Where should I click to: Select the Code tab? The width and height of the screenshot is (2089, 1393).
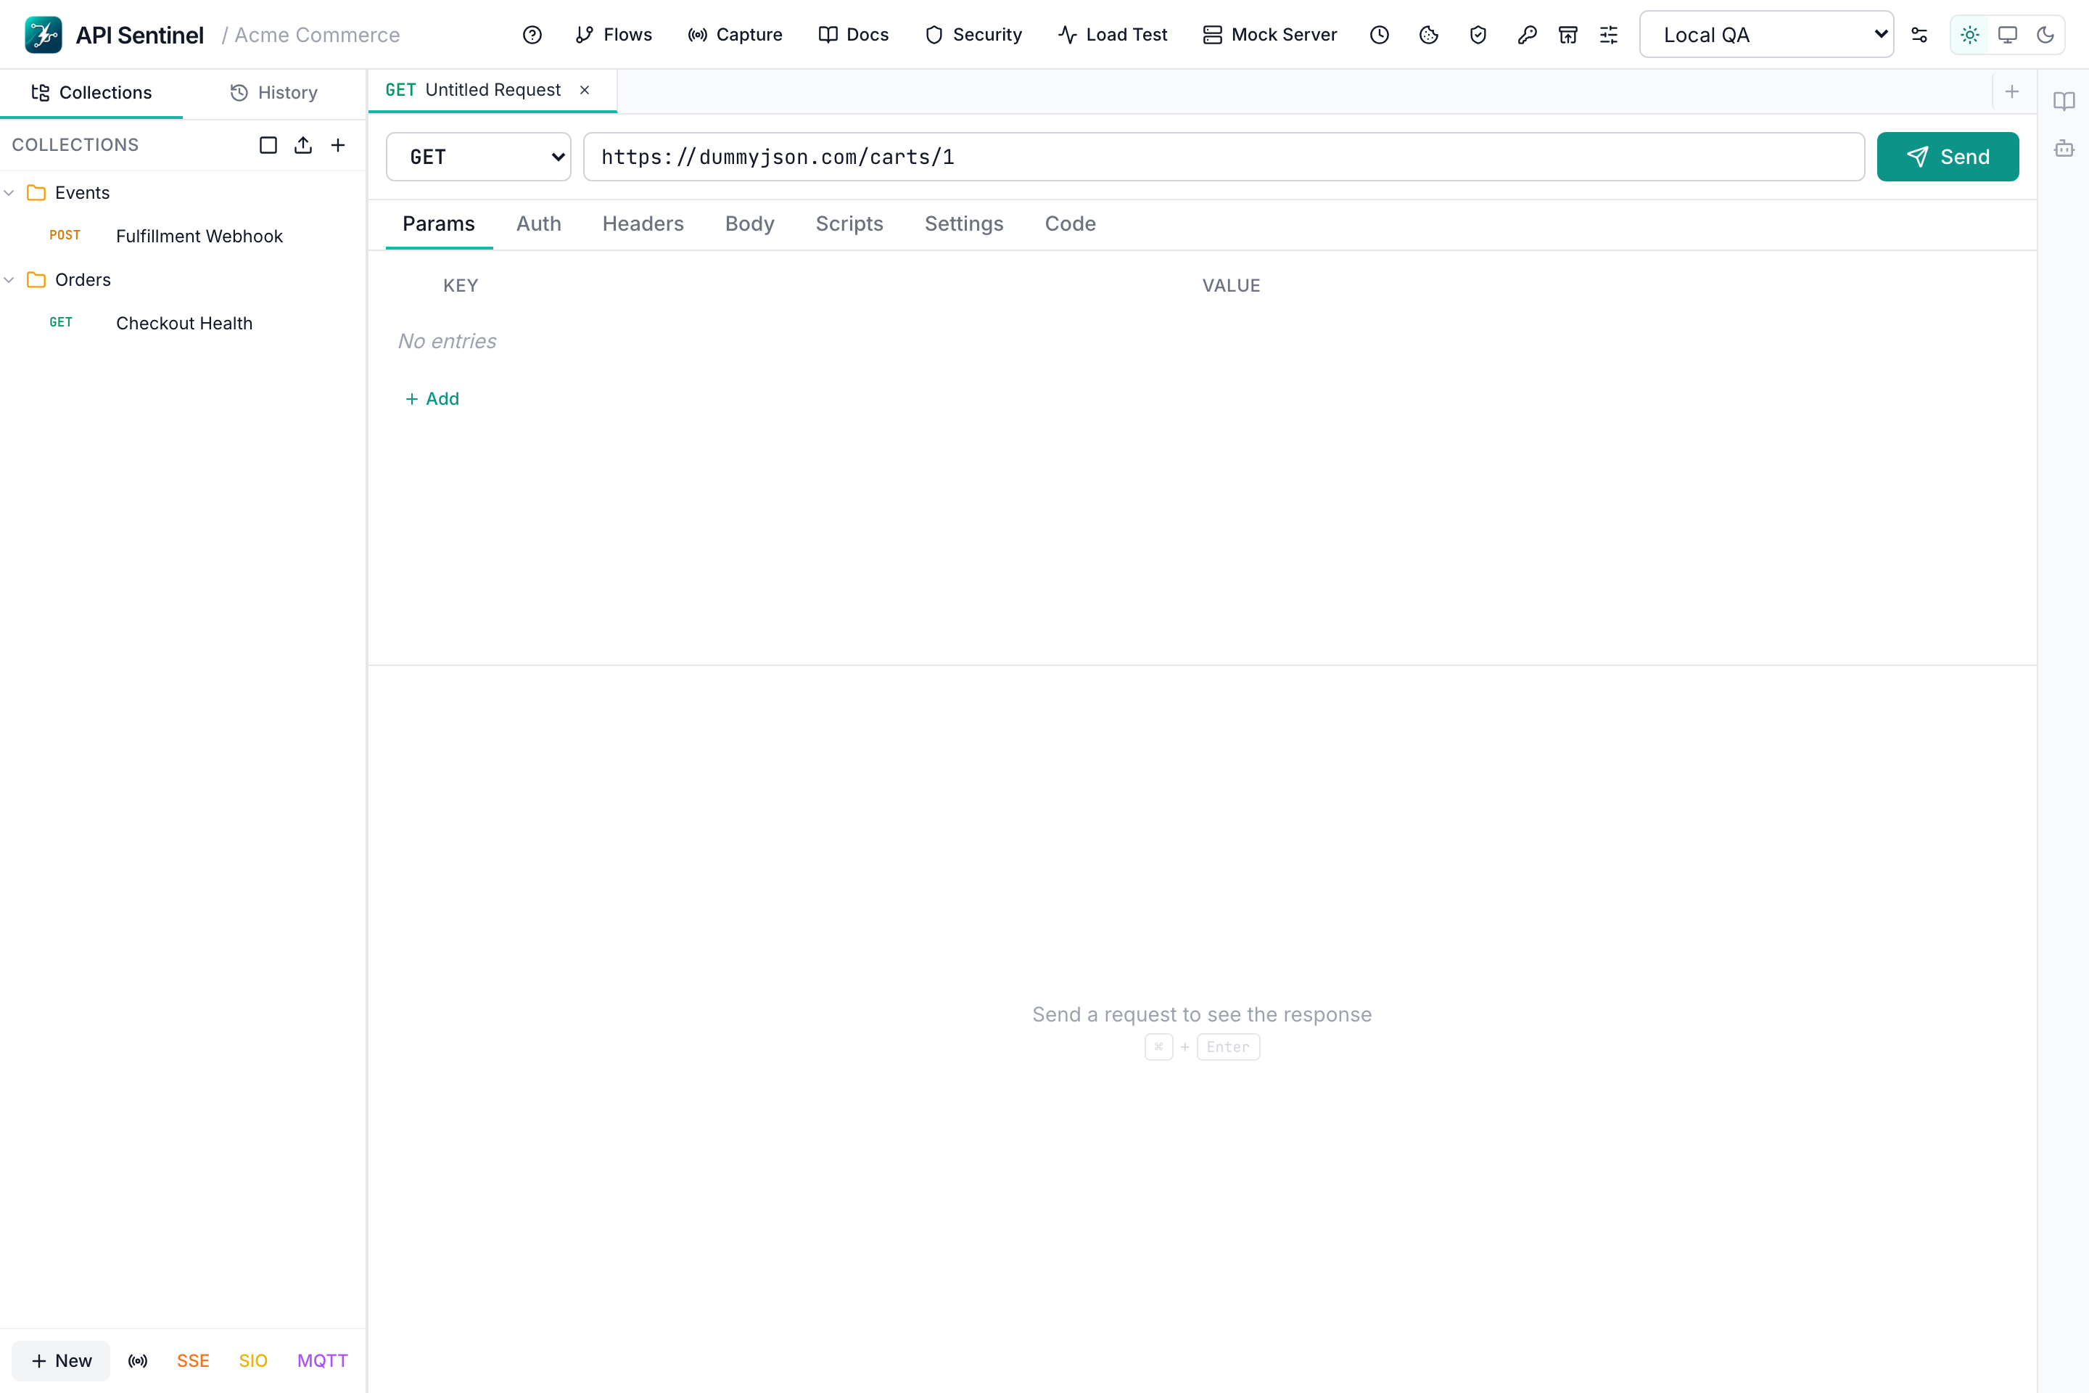click(1071, 224)
